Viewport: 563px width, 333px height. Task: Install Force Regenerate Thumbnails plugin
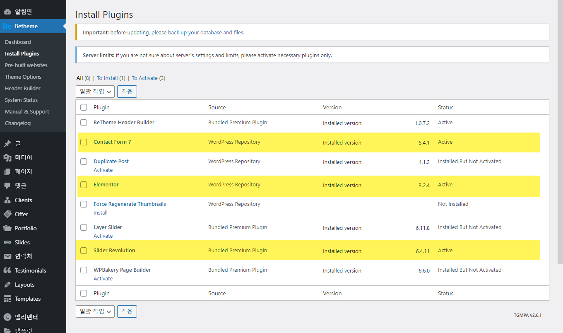point(101,213)
